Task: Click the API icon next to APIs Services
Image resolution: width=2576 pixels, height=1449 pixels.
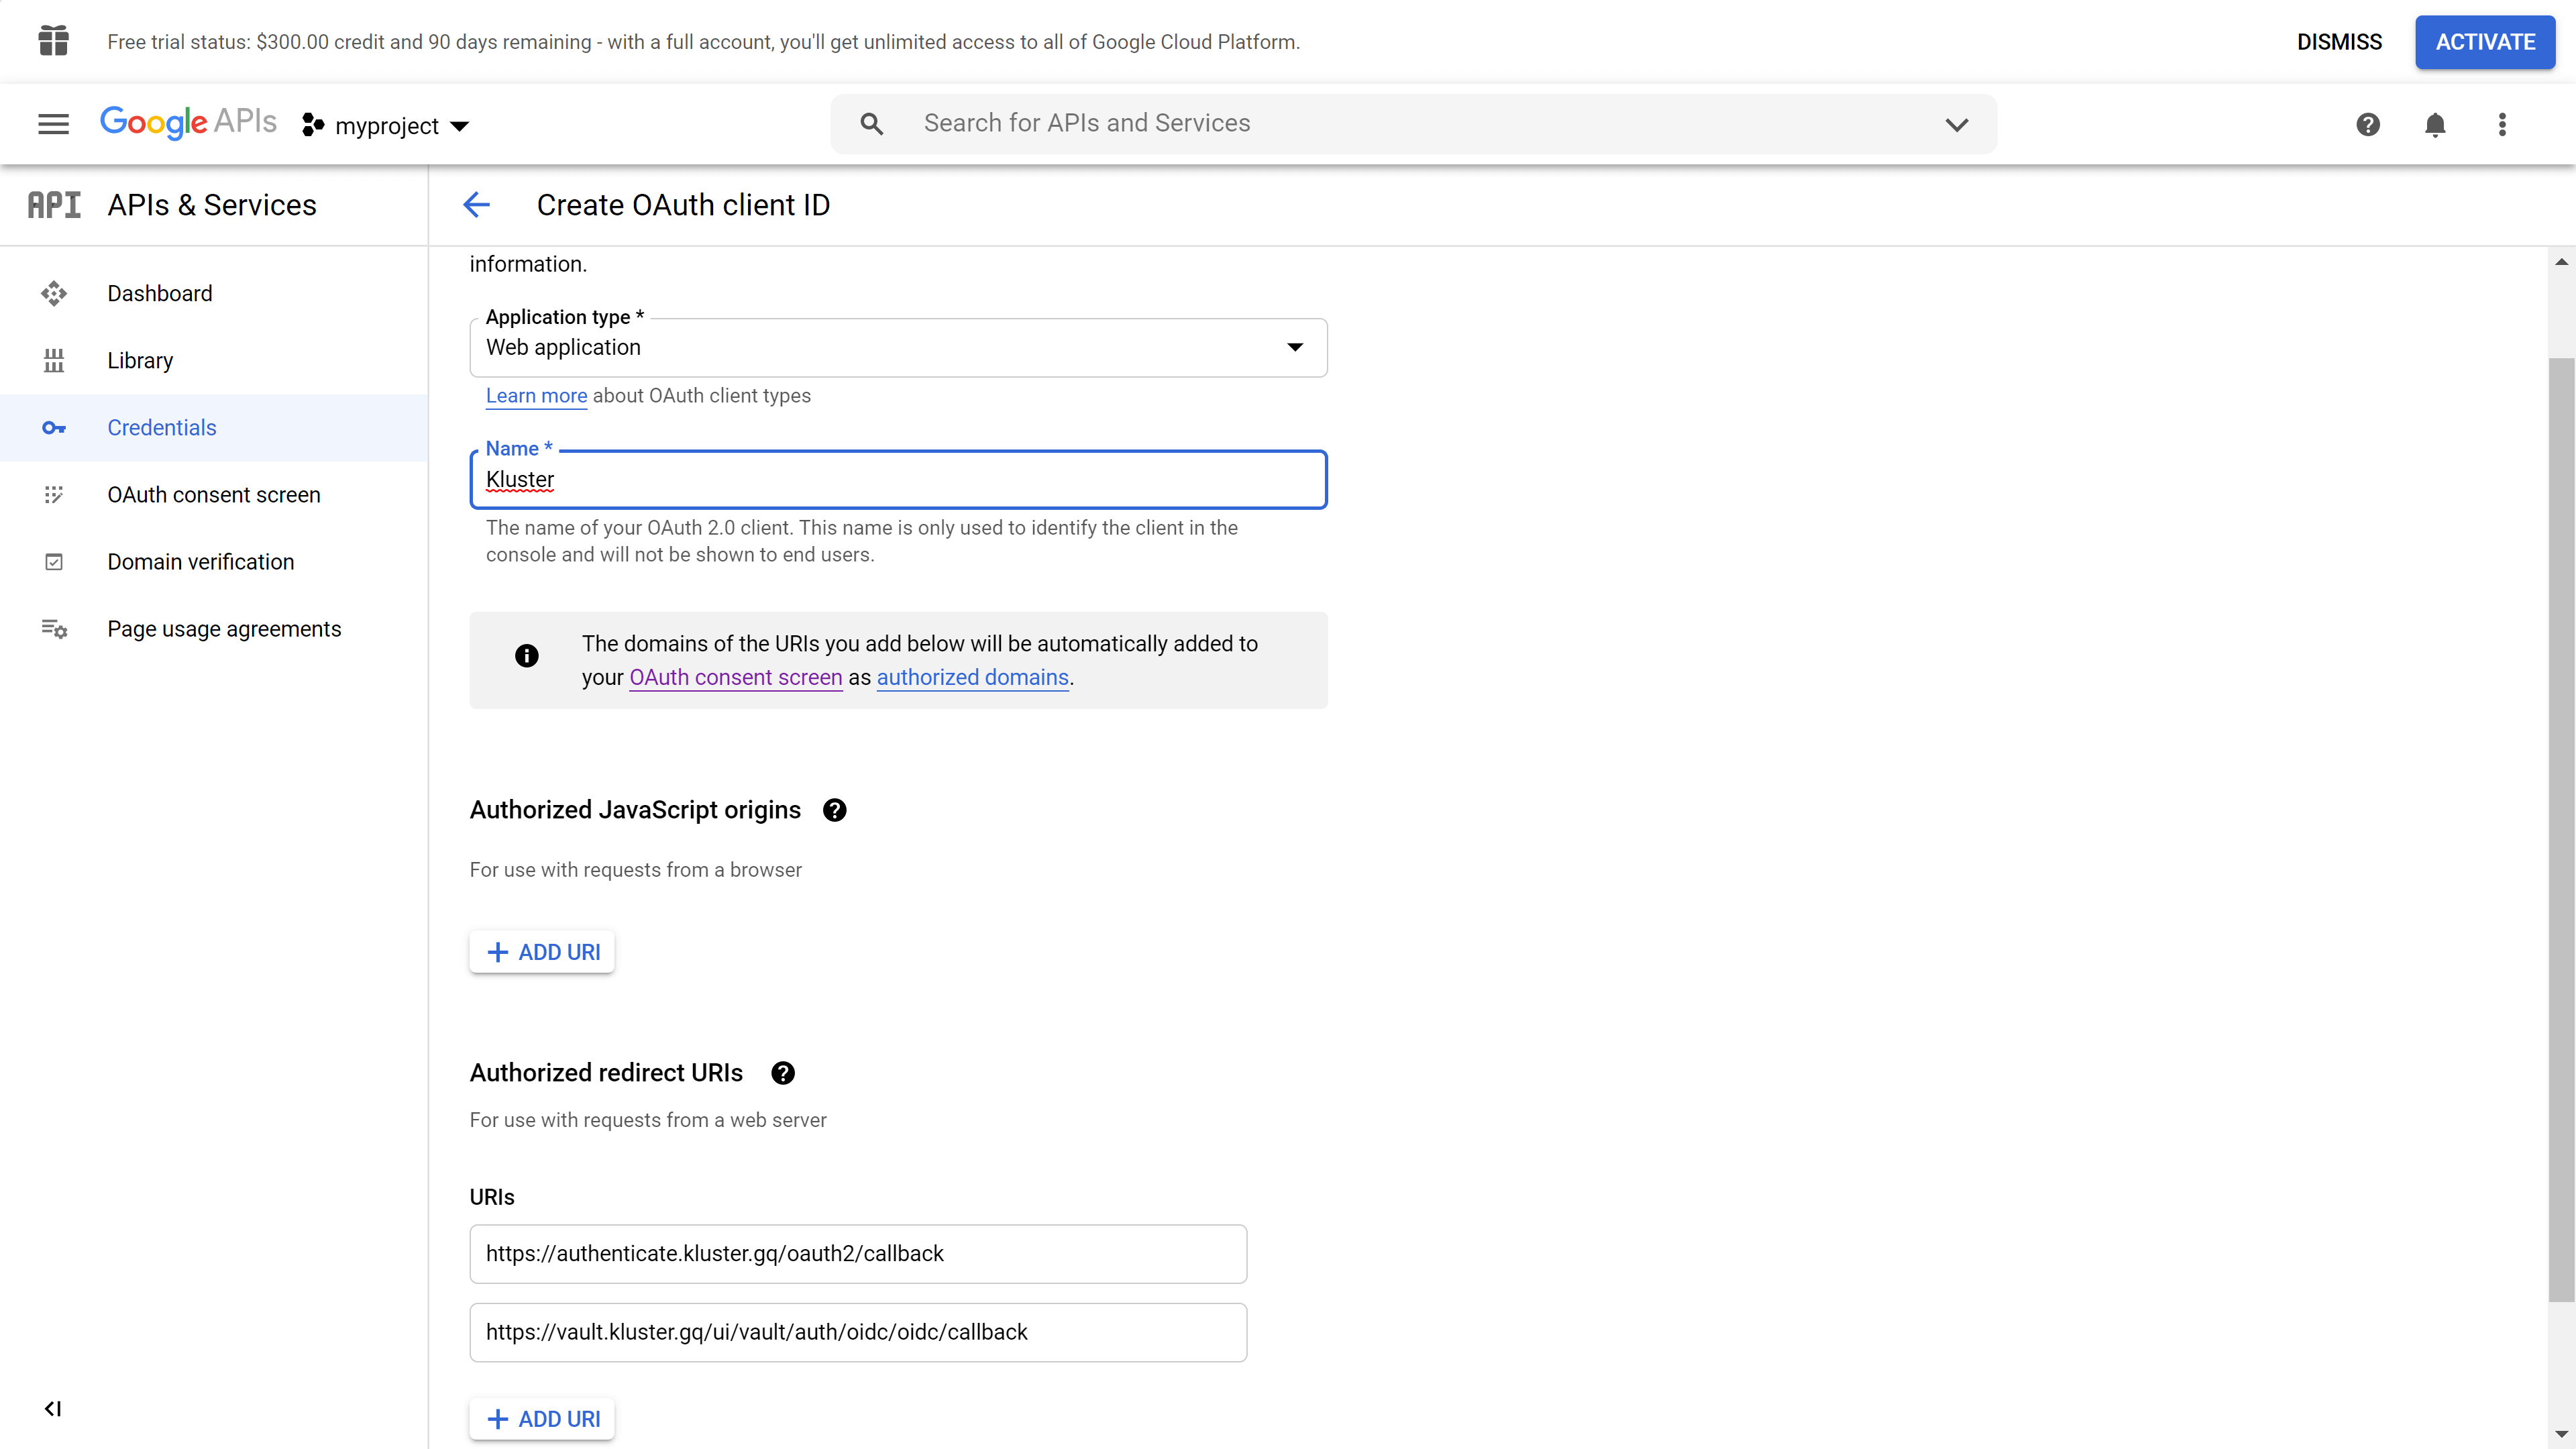Action: point(53,203)
